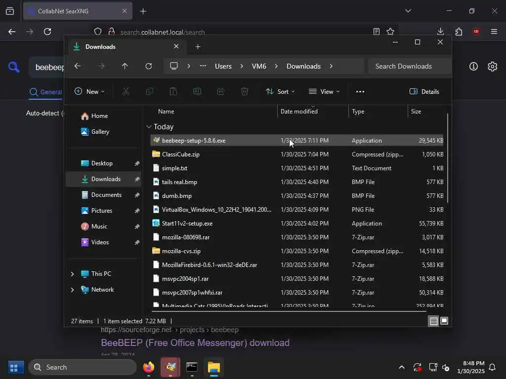Open SearXNG about info icon
The image size is (506, 379).
pyautogui.click(x=473, y=67)
